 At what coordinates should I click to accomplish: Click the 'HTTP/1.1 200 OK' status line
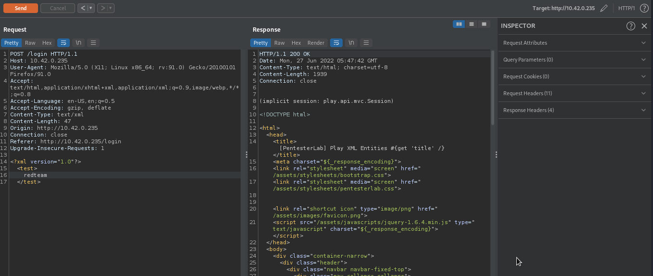[x=285, y=54]
